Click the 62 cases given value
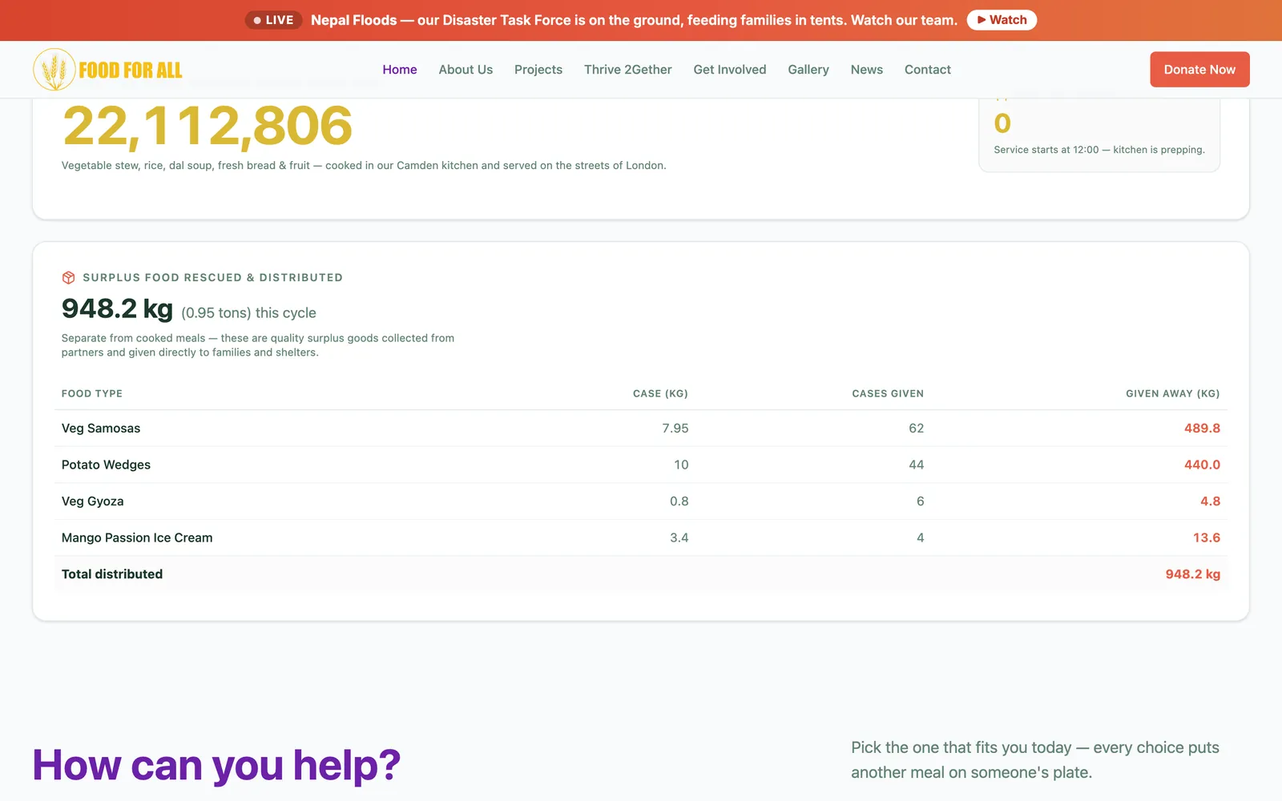 (916, 429)
